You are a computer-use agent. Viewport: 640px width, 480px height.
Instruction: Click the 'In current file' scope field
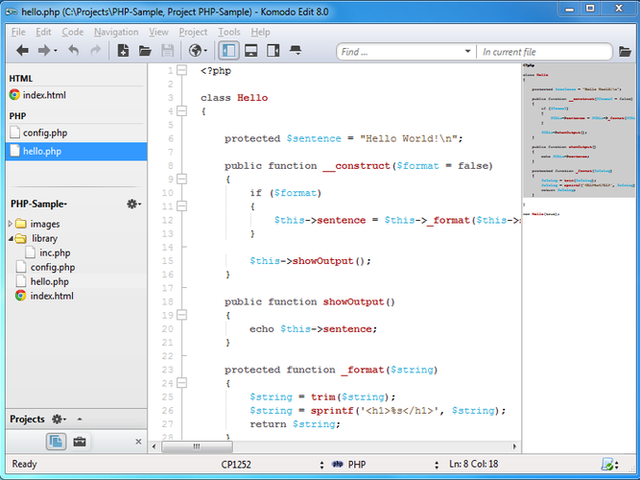tap(544, 52)
